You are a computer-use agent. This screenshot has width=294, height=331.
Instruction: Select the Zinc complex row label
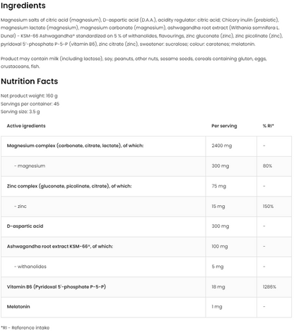coord(69,186)
